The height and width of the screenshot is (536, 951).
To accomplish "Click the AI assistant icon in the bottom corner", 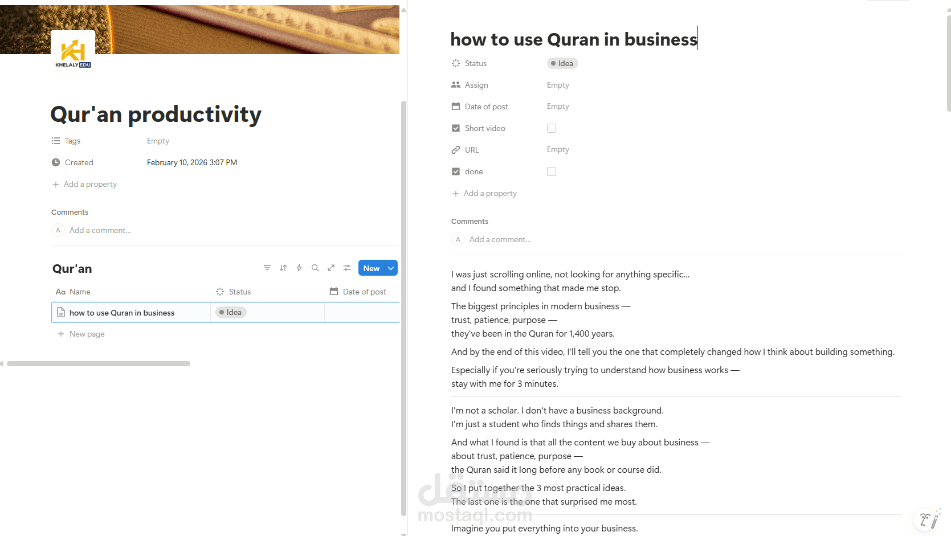I will coord(926,519).
